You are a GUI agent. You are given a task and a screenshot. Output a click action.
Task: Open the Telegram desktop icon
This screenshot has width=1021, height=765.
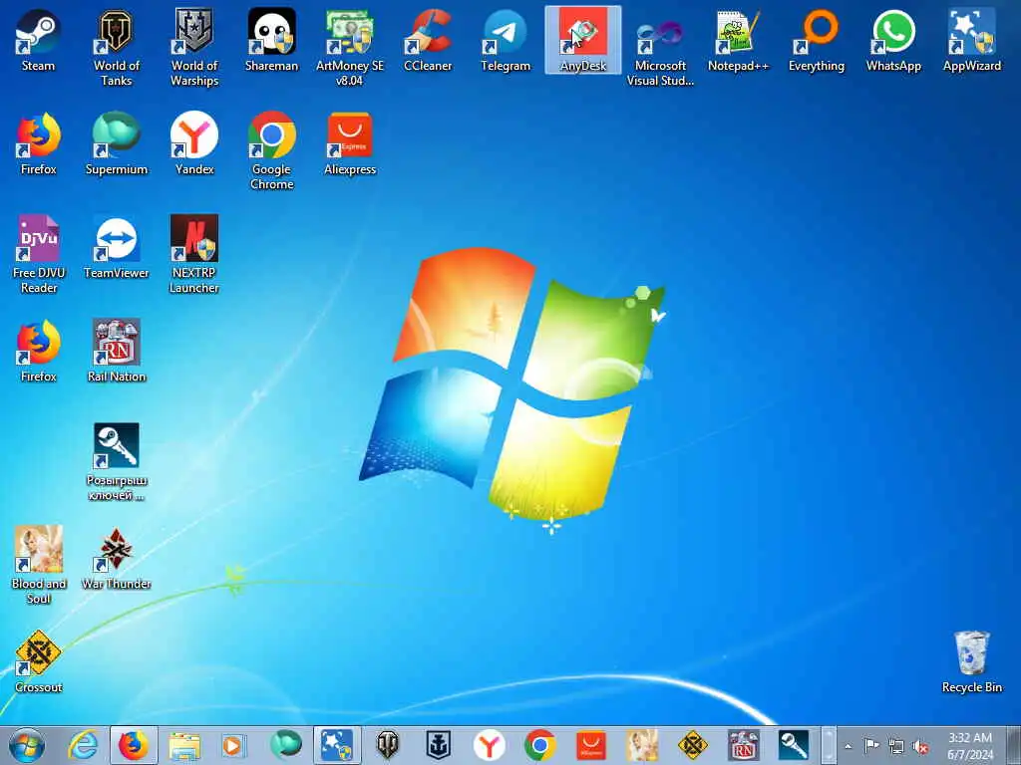(506, 40)
